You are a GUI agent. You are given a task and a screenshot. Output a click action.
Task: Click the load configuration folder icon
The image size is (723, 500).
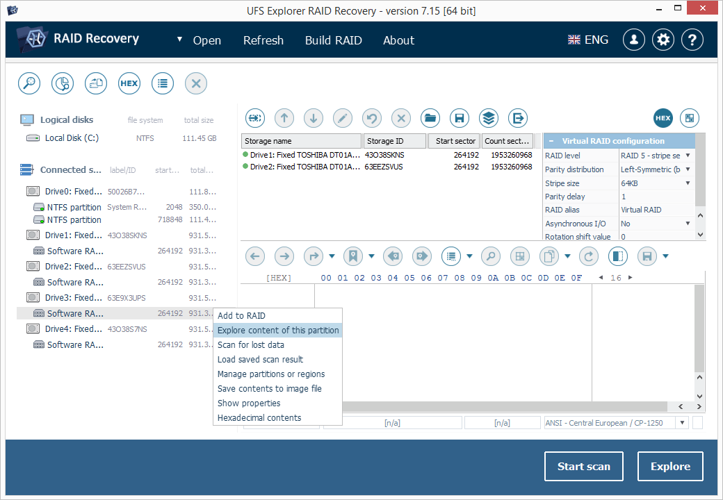tap(430, 118)
